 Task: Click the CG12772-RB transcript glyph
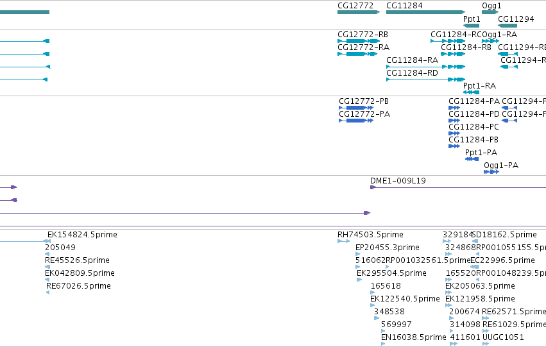coord(358,41)
